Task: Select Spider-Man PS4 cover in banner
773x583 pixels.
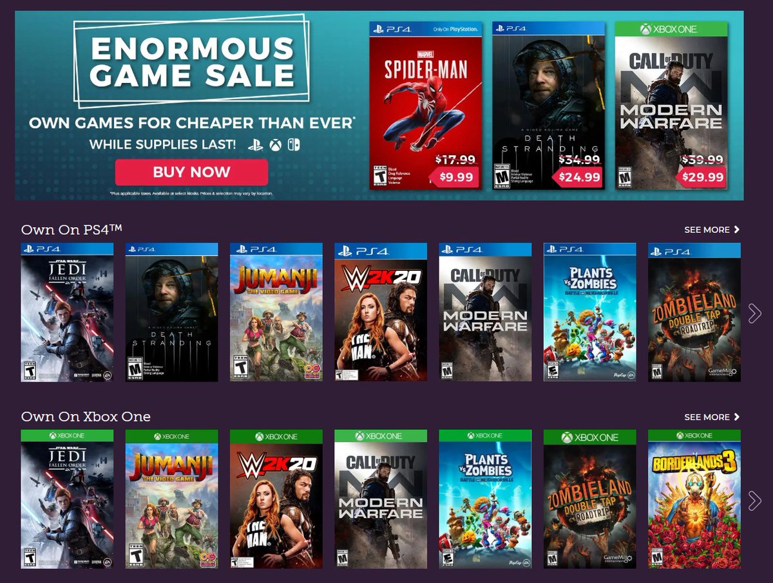Action: [425, 106]
